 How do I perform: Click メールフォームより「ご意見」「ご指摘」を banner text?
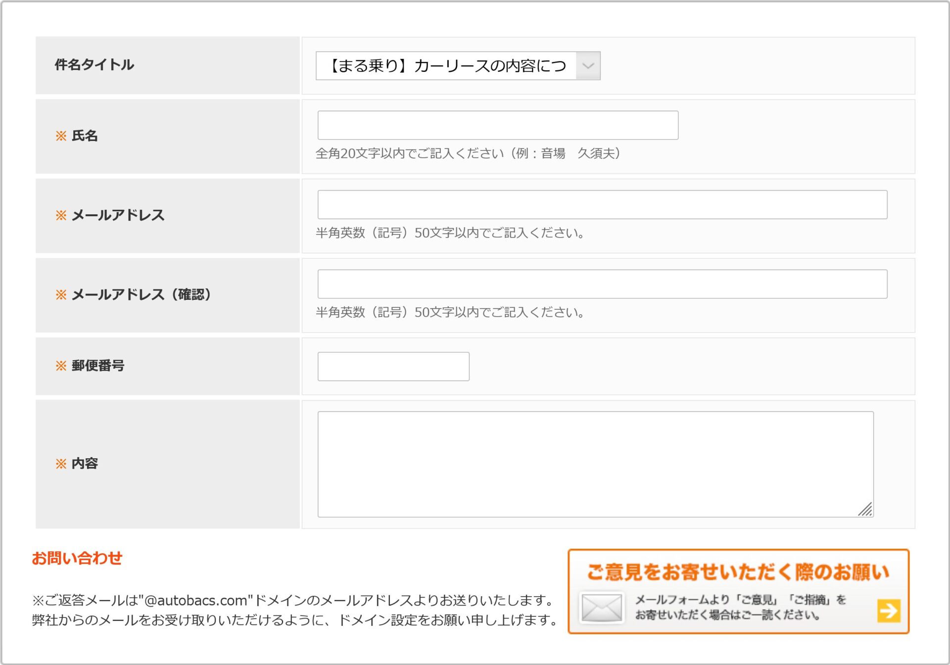pos(741,600)
